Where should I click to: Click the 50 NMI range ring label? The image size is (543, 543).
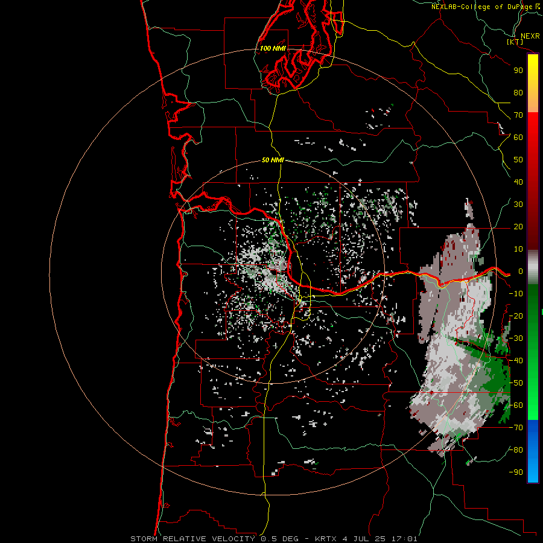[273, 160]
